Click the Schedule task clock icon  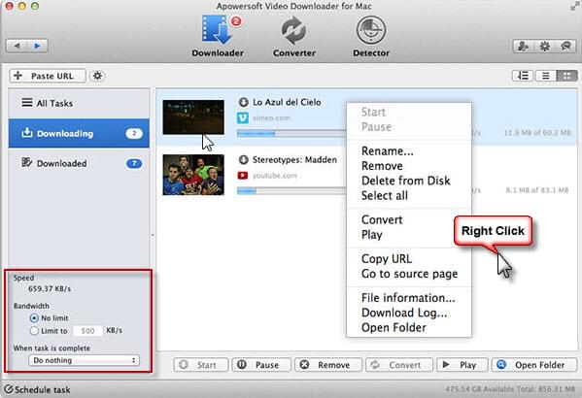pyautogui.click(x=8, y=389)
